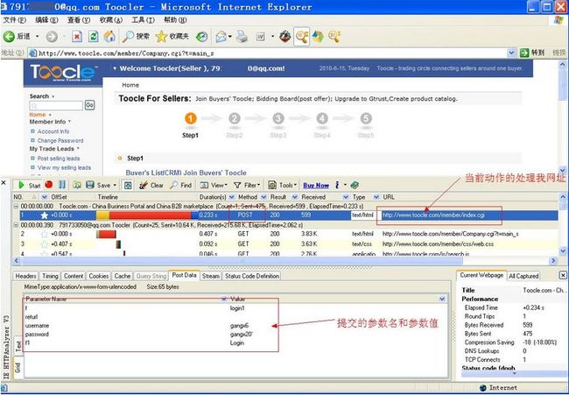Print the page with the printer icon

point(242,36)
